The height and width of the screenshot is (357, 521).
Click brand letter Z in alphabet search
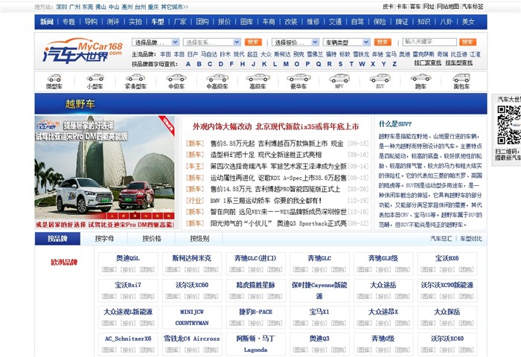click(x=394, y=64)
